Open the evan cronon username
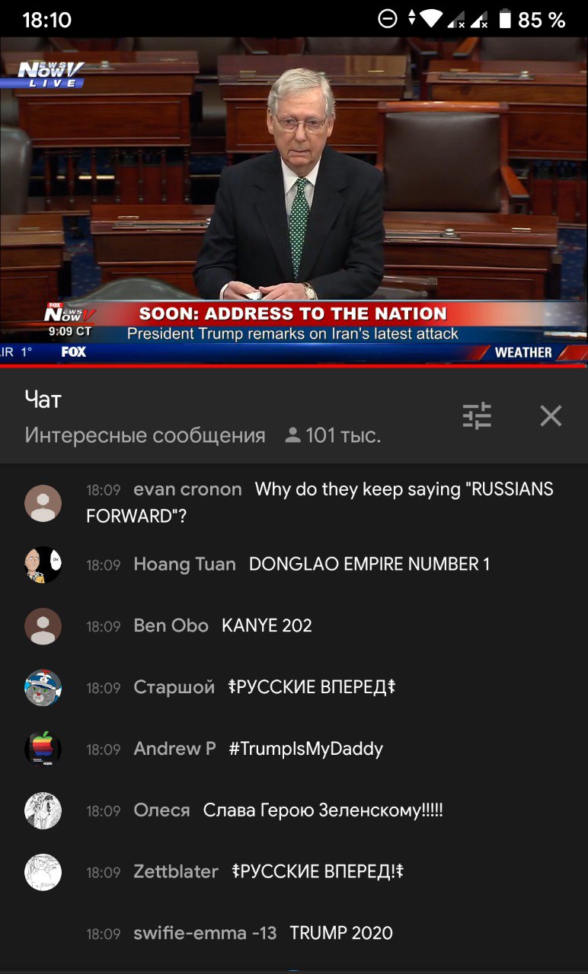Viewport: 588px width, 974px height. coord(187,489)
